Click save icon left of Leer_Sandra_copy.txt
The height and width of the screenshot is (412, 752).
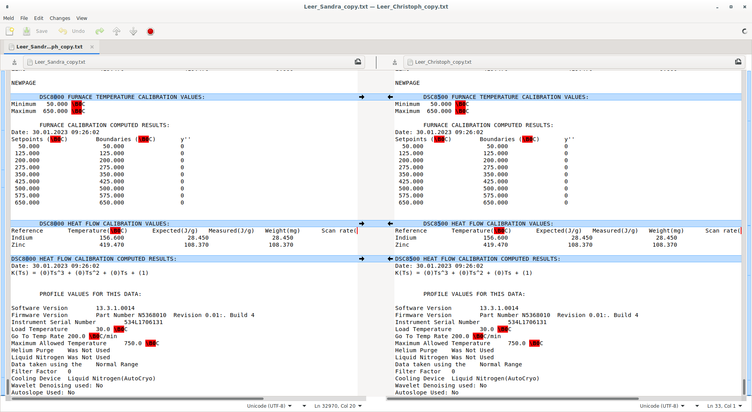[14, 62]
